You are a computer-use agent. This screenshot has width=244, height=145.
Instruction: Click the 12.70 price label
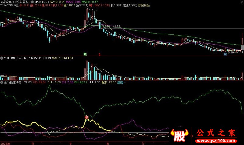(106, 27)
